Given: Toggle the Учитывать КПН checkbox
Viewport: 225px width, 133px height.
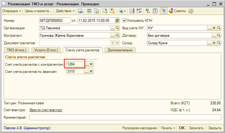Looking at the screenshot, I should 125,21.
